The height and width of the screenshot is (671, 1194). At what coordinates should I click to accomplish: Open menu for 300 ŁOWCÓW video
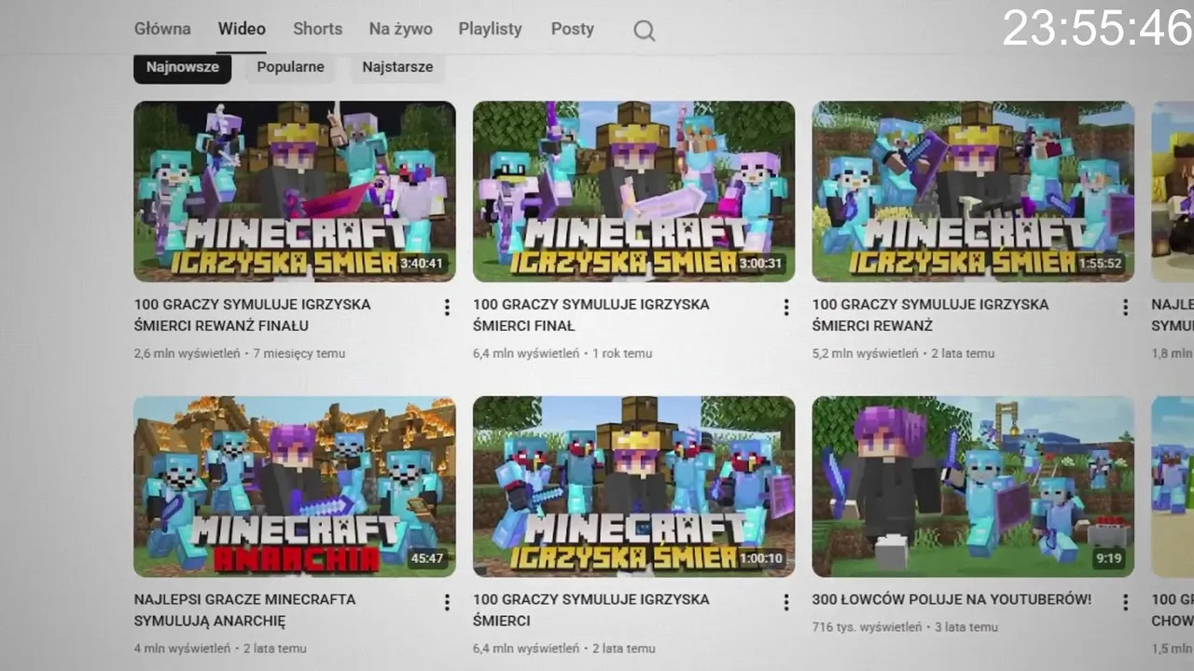click(1126, 602)
